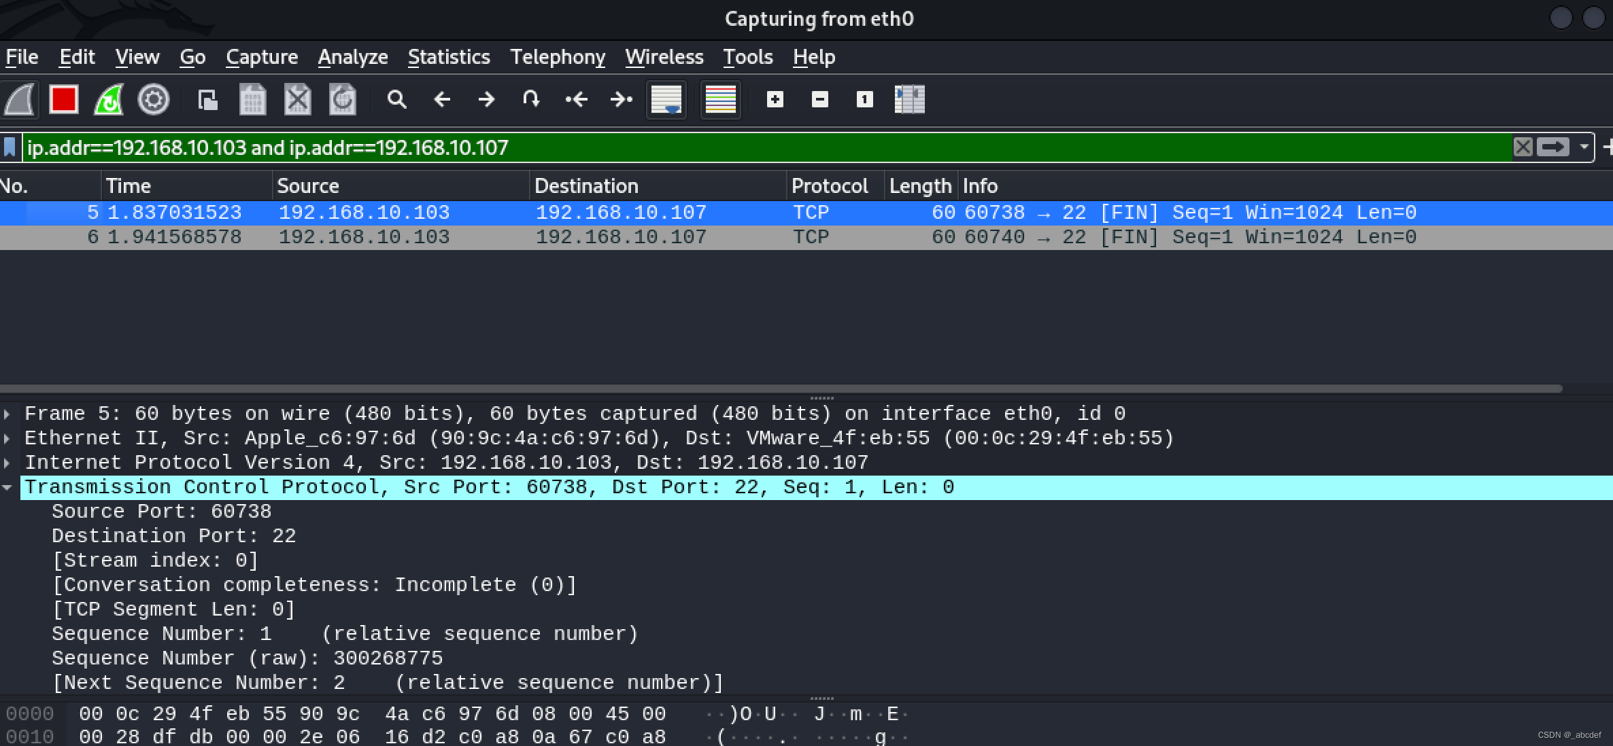Restart the current capture
Screen dimensions: 1613x746
pos(109,100)
